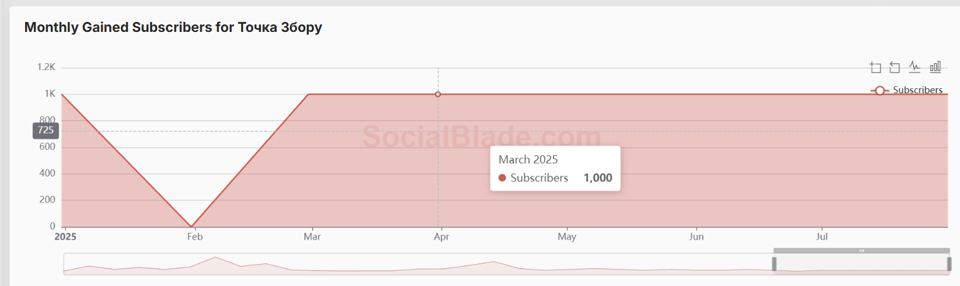This screenshot has width=960, height=286.
Task: Click the peak in the overview mini chart
Action: pos(215,257)
